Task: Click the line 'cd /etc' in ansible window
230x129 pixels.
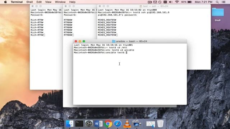Action: coord(101,48)
